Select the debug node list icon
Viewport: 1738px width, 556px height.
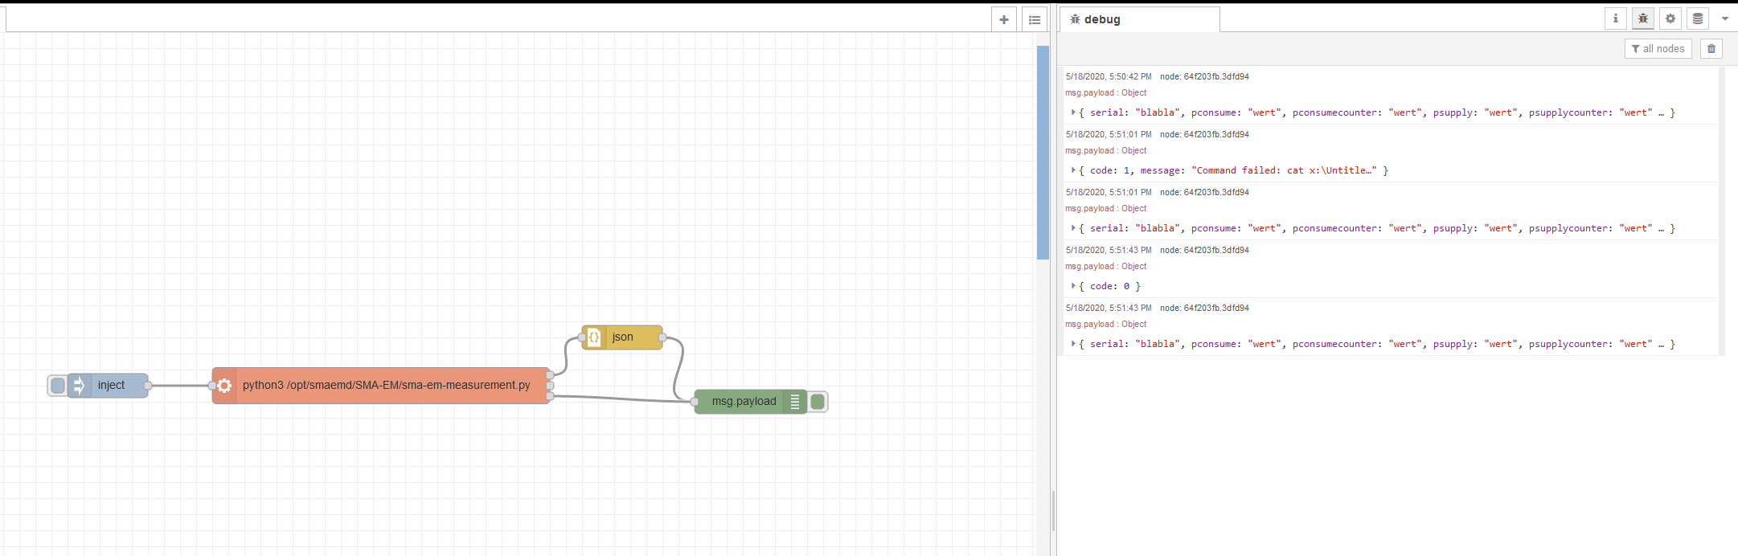(795, 402)
